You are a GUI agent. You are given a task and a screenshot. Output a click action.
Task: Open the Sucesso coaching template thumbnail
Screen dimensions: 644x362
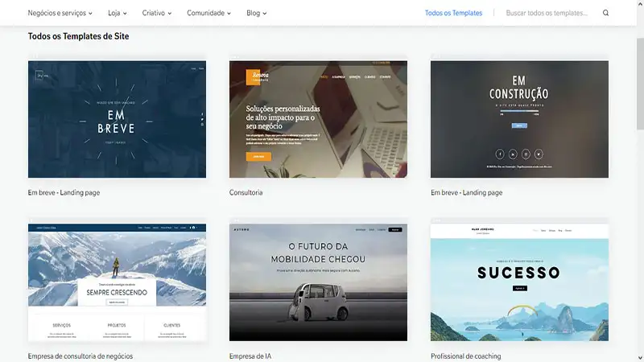[x=519, y=282]
